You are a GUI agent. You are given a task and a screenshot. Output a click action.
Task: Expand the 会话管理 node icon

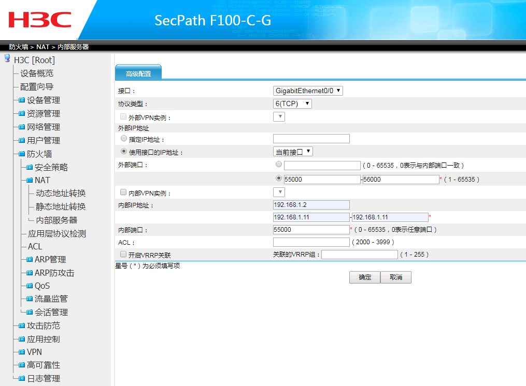point(30,313)
